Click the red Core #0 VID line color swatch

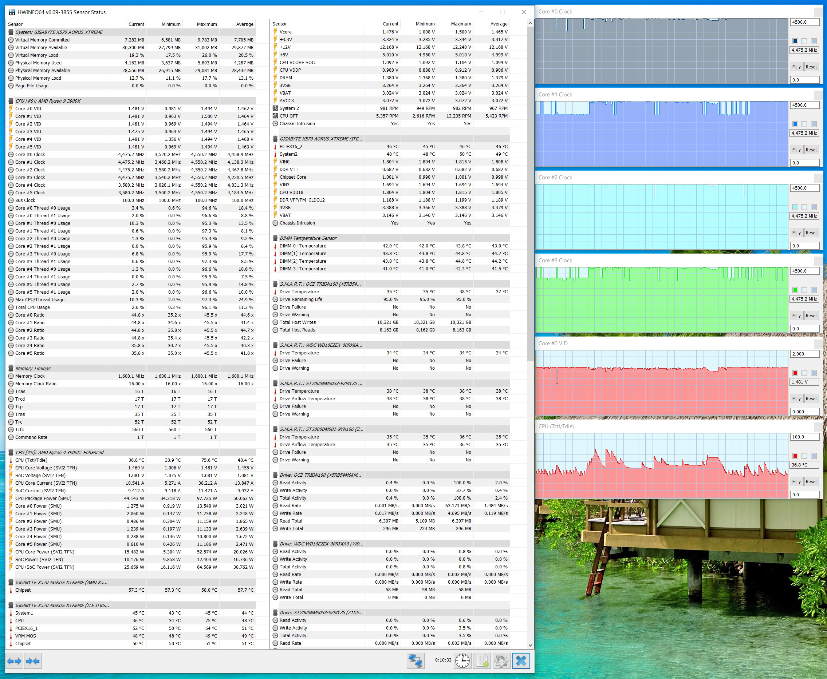[795, 373]
